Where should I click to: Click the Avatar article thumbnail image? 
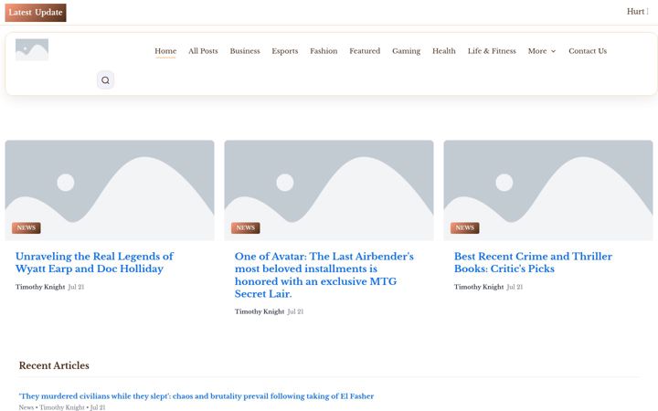pos(329,190)
